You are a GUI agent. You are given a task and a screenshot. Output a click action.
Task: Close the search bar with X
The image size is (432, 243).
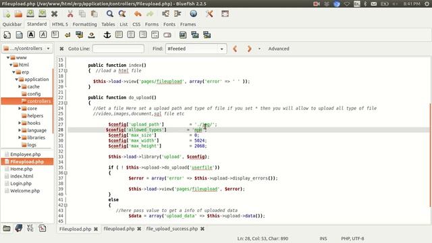pyautogui.click(x=61, y=49)
